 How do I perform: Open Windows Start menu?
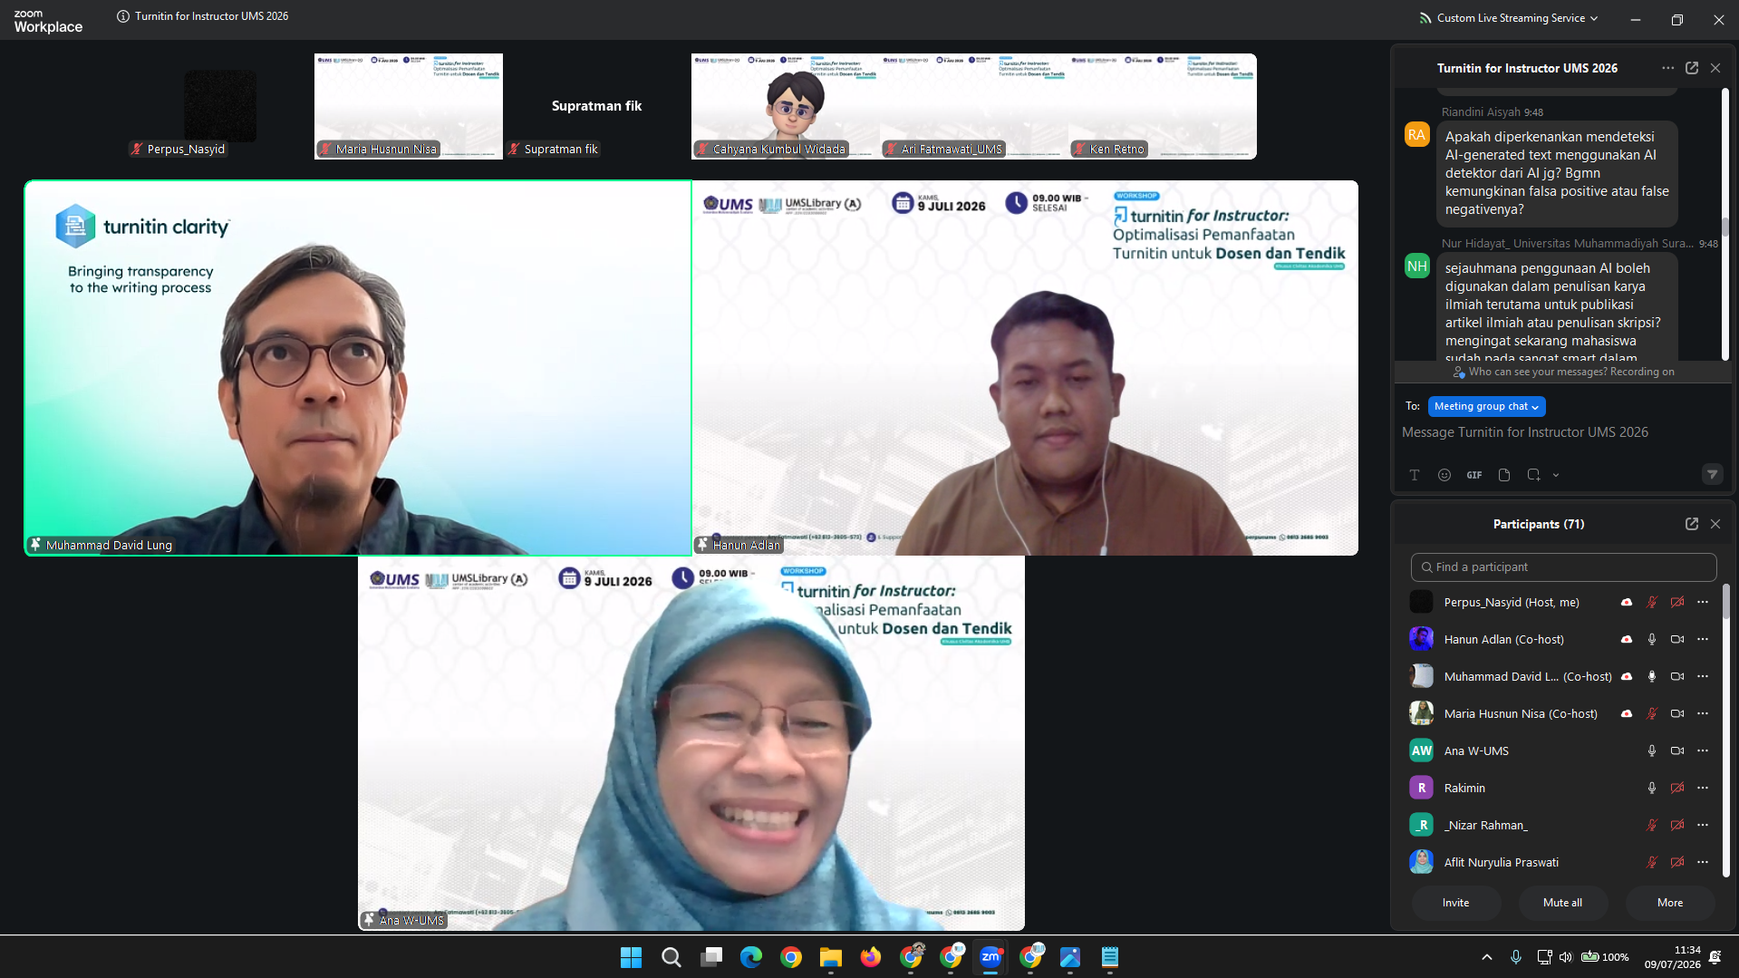coord(631,957)
